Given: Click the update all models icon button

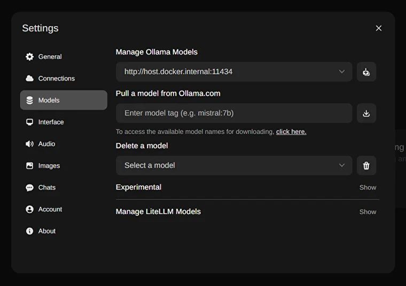Looking at the screenshot, I should [366, 71].
